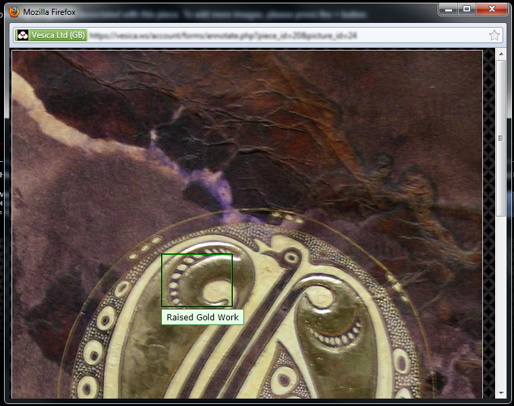This screenshot has width=514, height=406.
Task: Click the Vesica favicon in the address bar
Action: pos(23,35)
